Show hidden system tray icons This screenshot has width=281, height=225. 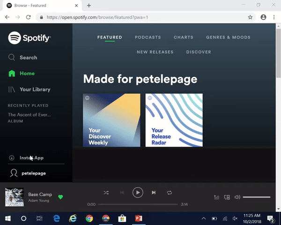204,218
